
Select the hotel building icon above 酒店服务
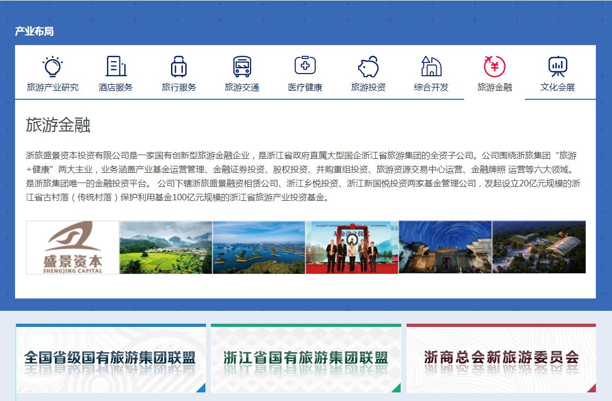point(116,67)
